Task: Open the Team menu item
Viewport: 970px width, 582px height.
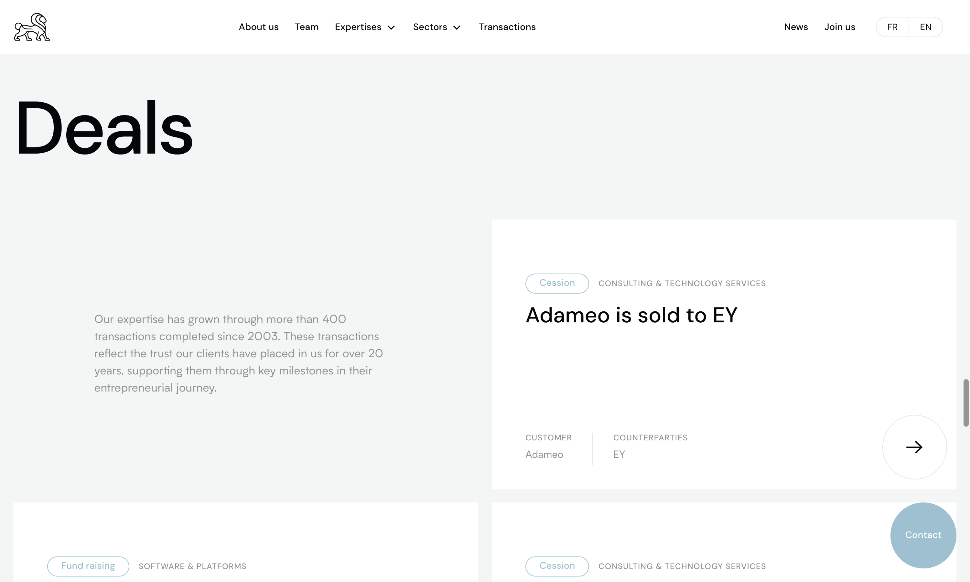Action: [307, 27]
